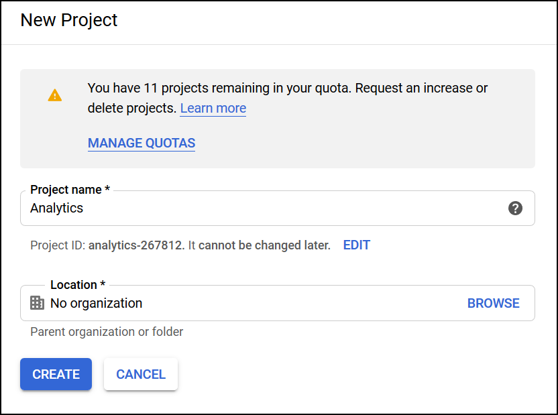Viewport: 558px width, 415px height.
Task: Click inside the Project name input field
Action: pyautogui.click(x=268, y=208)
